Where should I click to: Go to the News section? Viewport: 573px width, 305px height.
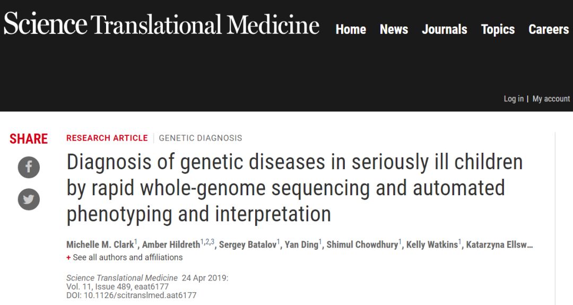(394, 30)
